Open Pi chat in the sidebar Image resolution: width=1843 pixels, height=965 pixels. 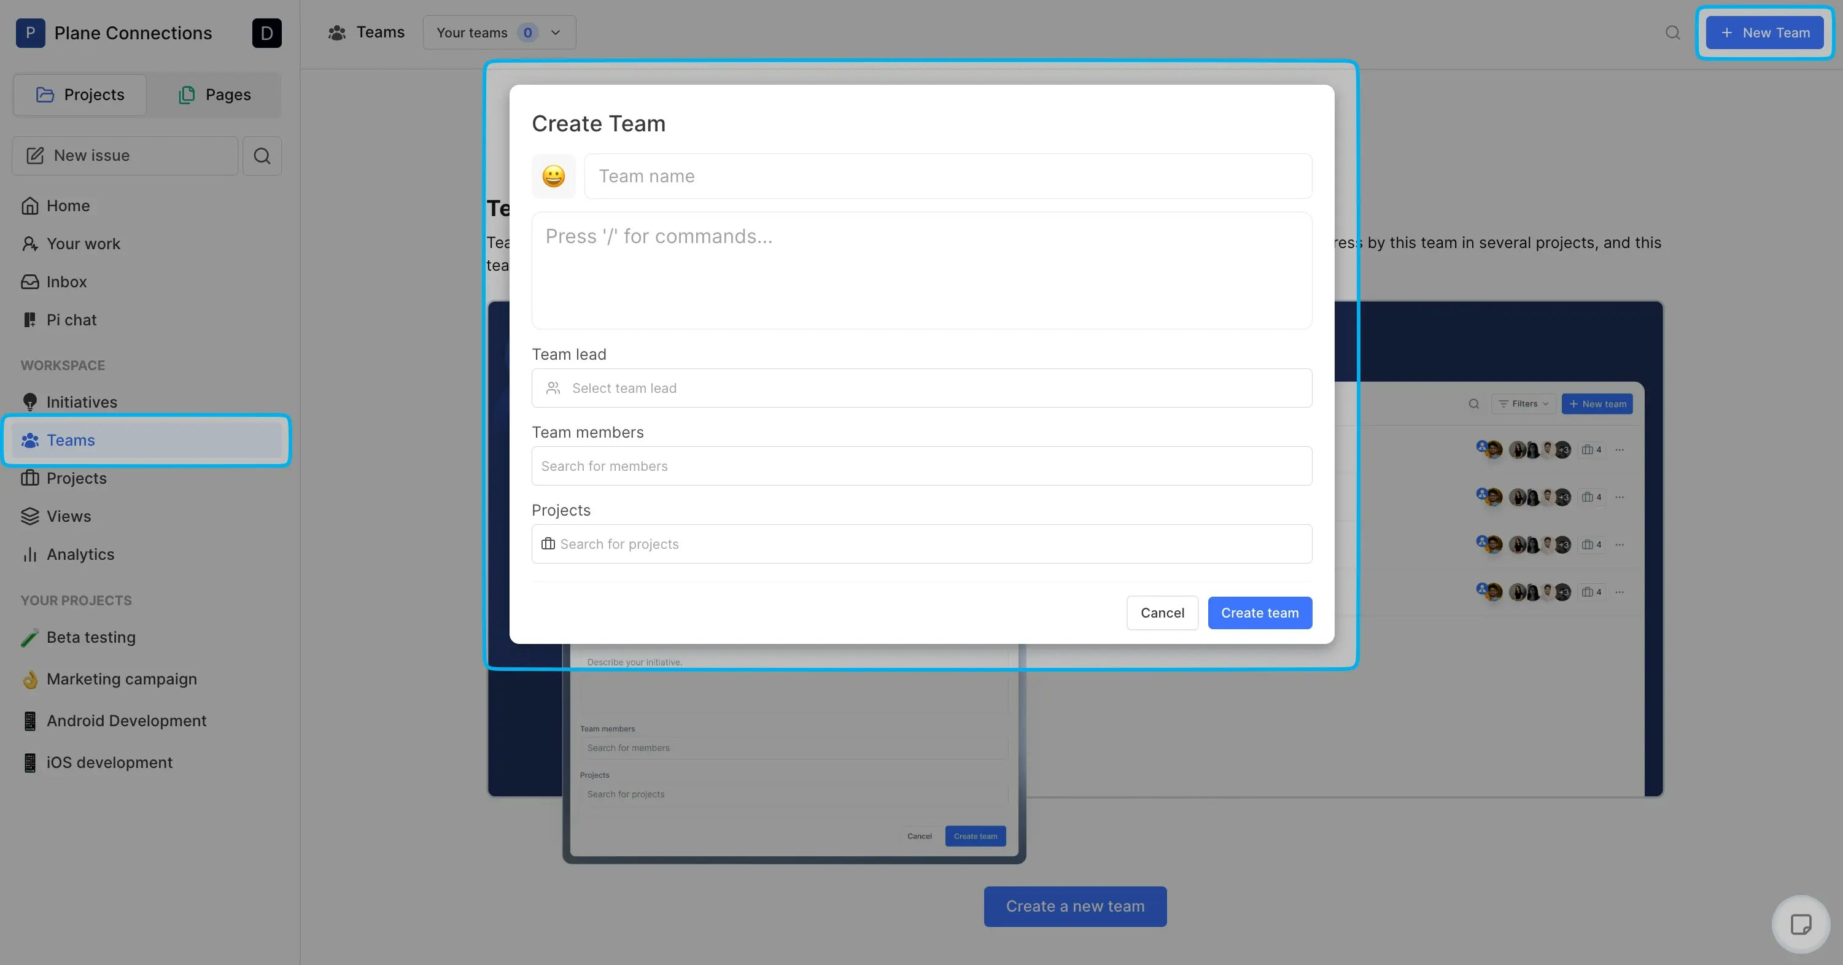point(71,319)
